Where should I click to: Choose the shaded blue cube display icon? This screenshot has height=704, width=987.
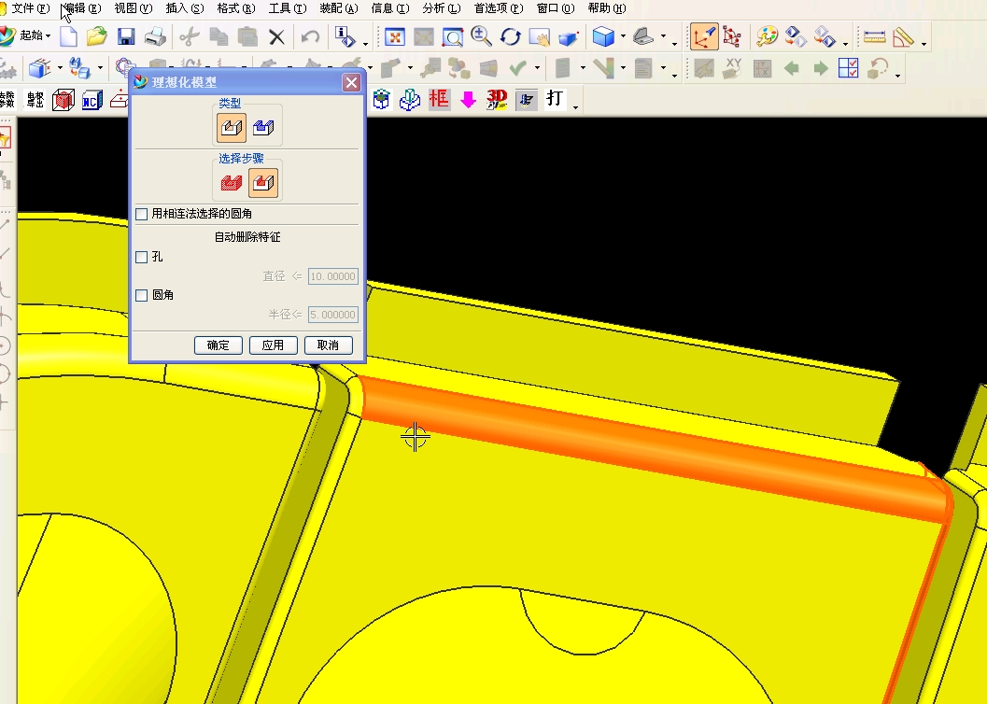point(603,36)
